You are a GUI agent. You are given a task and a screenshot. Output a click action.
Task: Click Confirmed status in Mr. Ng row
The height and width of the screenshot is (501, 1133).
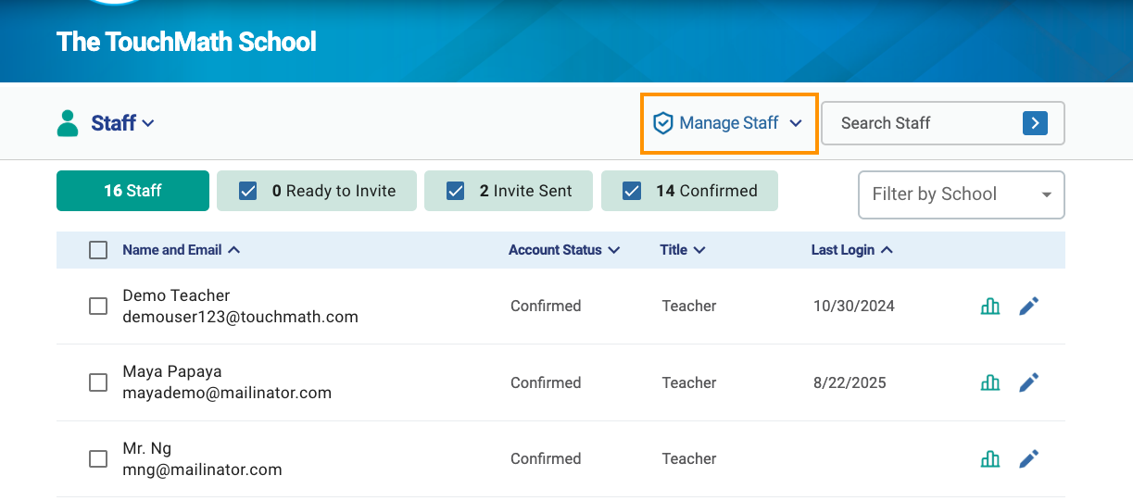click(x=546, y=458)
